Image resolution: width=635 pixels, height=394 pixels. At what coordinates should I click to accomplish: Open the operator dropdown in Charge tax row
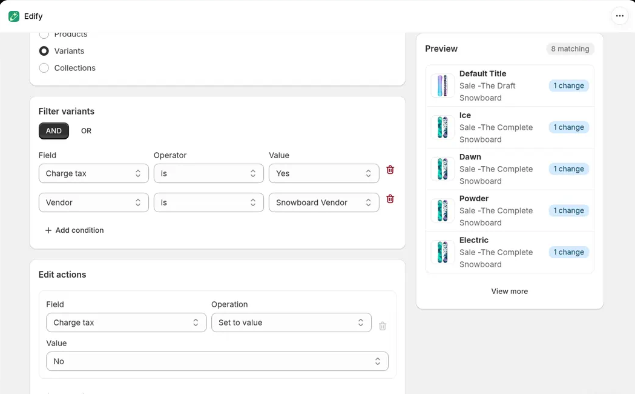[209, 173]
